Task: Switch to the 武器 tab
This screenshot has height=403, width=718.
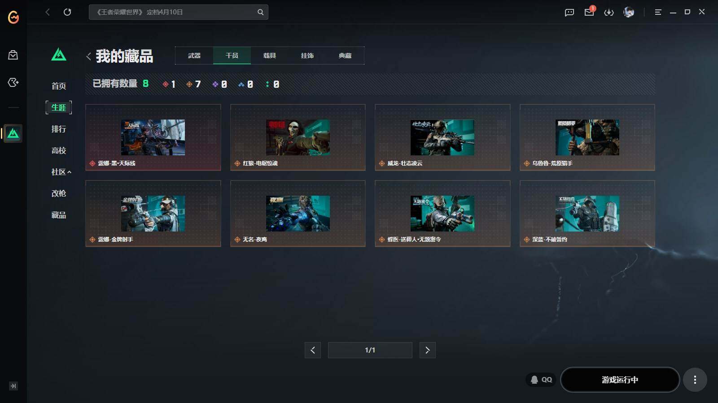Action: pyautogui.click(x=194, y=56)
